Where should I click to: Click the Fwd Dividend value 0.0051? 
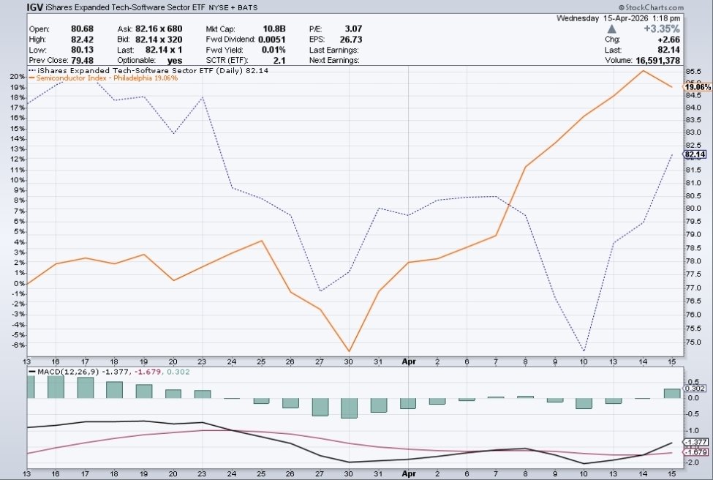click(272, 39)
